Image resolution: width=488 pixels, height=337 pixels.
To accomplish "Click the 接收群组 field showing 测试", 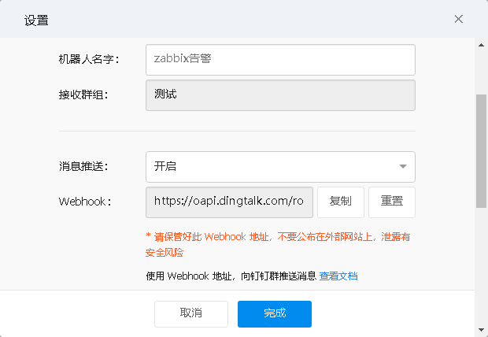I will click(280, 95).
